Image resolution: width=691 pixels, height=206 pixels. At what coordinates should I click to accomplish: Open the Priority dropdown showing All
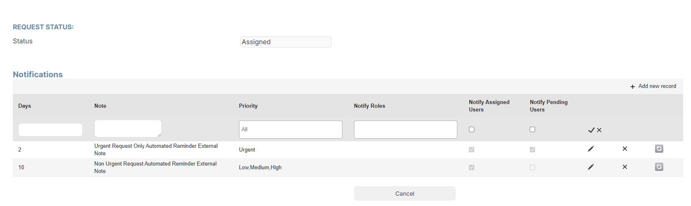click(x=291, y=130)
